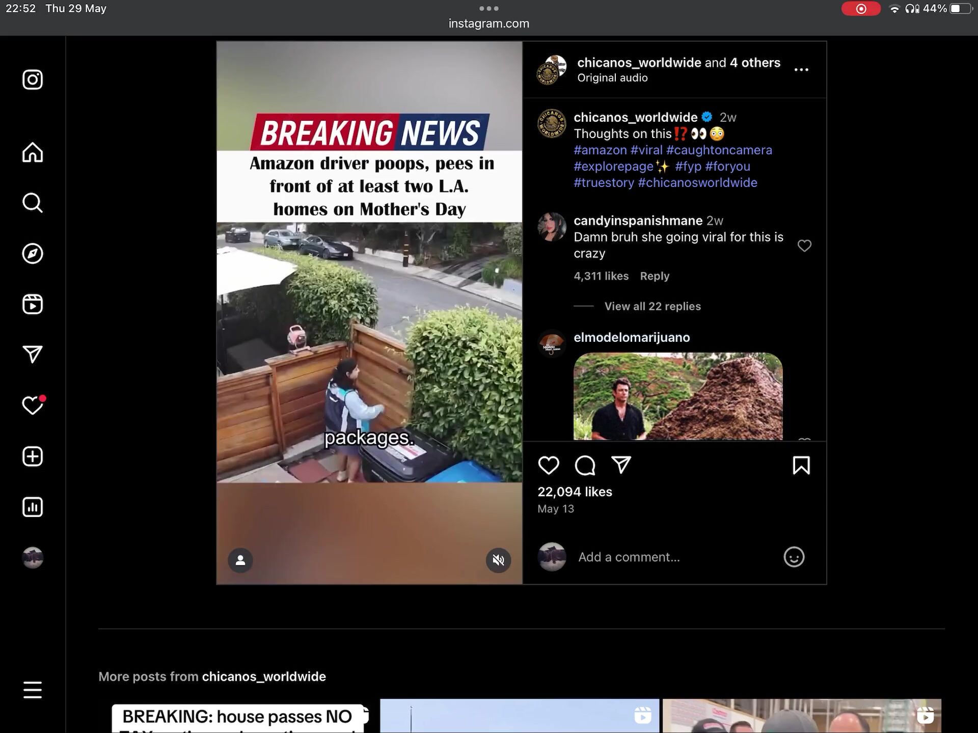Open Notifications heart in sidebar
978x733 pixels.
33,405
